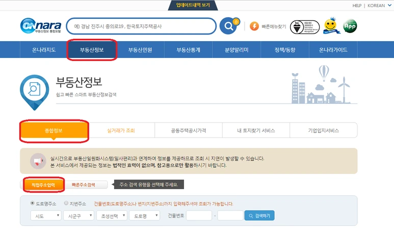Click the 검색하기 button

pos(259,216)
